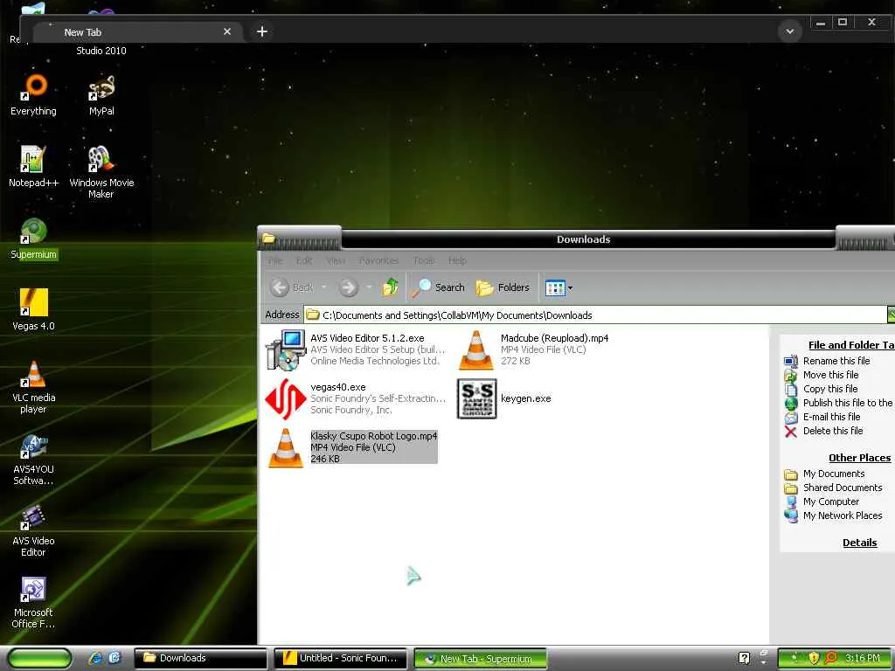895x671 pixels.
Task: Click the help question mark icon on taskbar
Action: [x=744, y=658]
